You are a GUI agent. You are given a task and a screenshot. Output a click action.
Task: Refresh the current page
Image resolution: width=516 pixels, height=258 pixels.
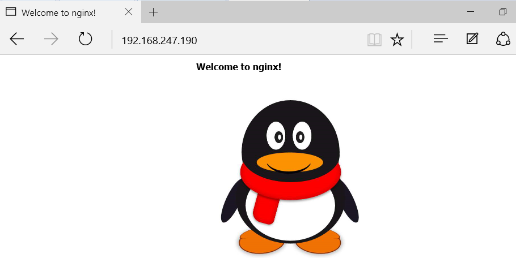coord(85,39)
